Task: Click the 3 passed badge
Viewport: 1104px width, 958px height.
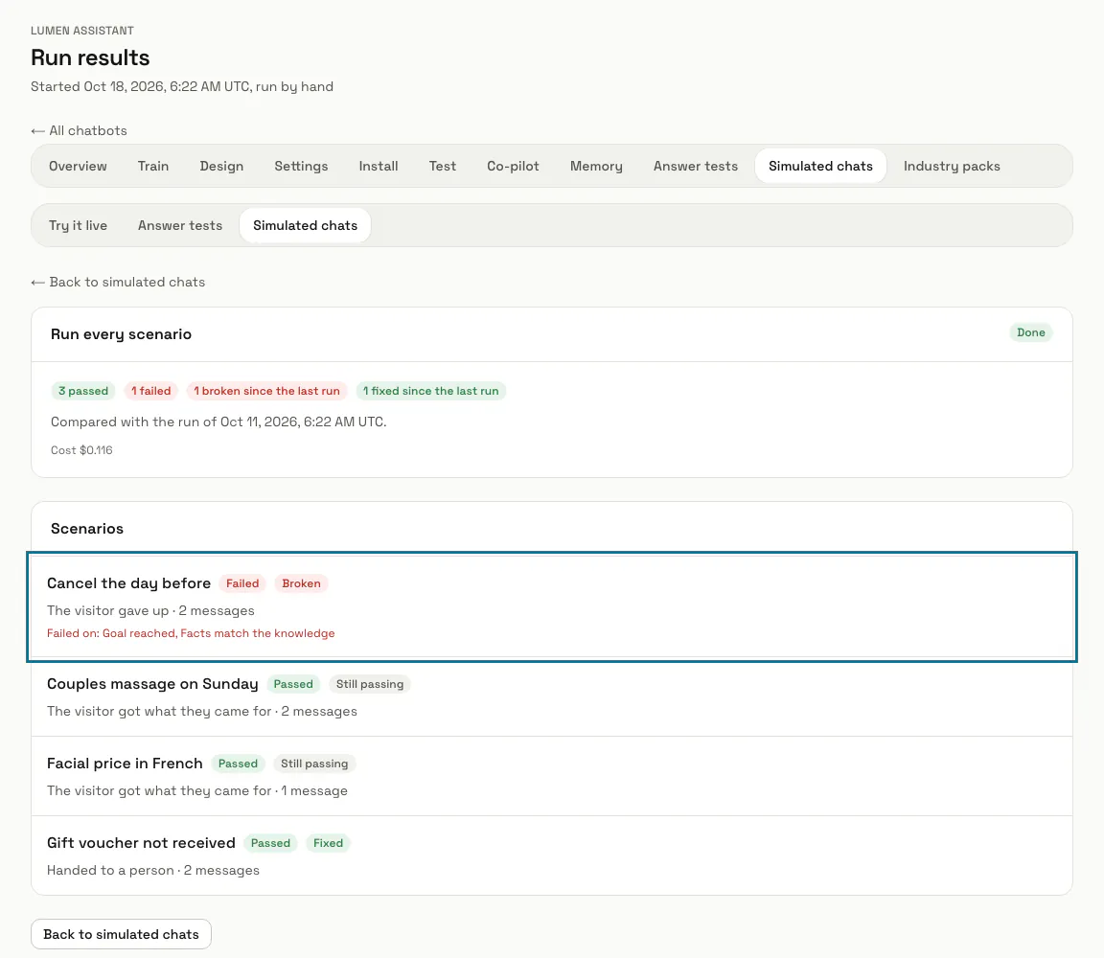Action: (x=83, y=391)
